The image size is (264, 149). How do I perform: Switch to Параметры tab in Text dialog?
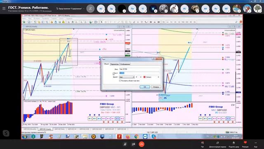[115, 64]
